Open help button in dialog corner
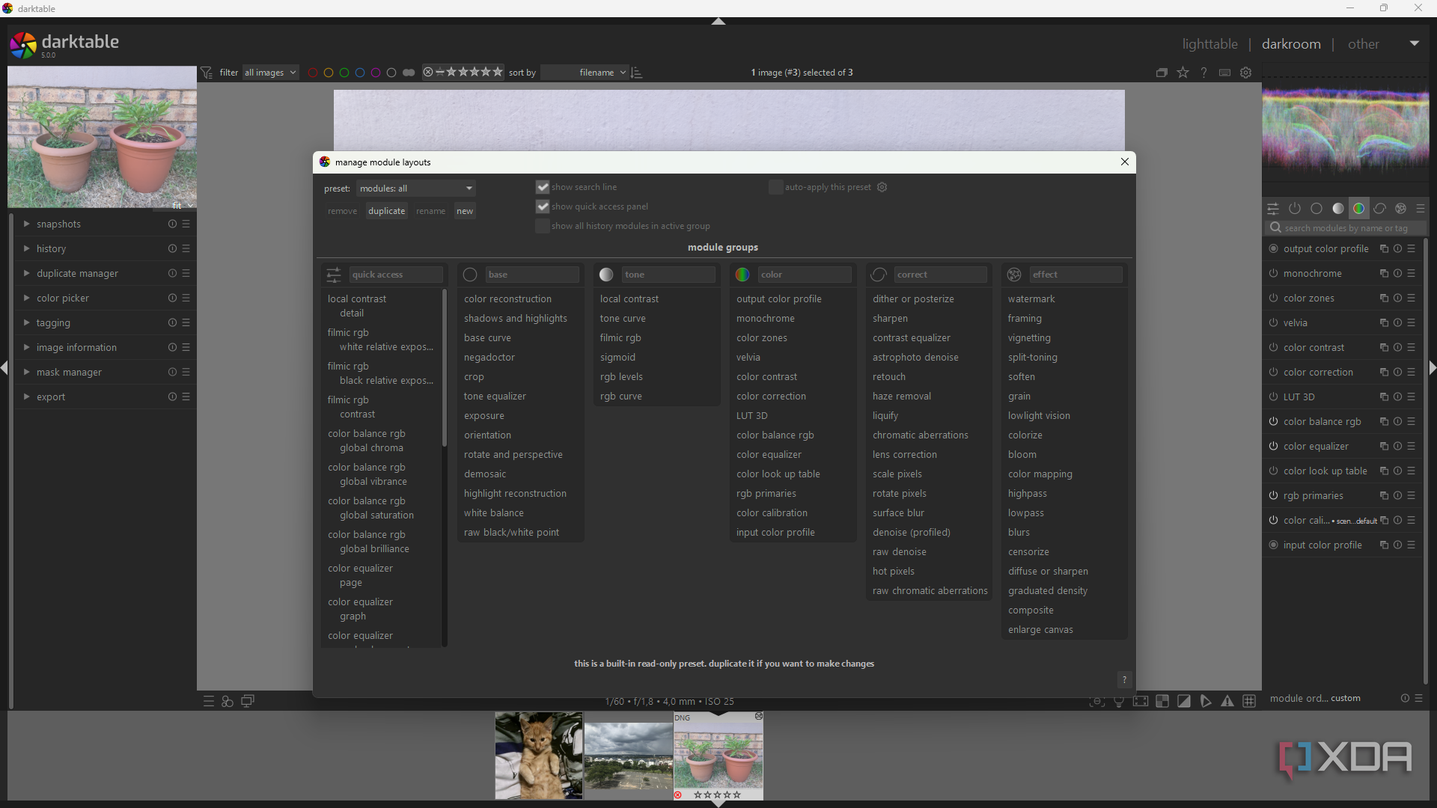 tap(1124, 680)
